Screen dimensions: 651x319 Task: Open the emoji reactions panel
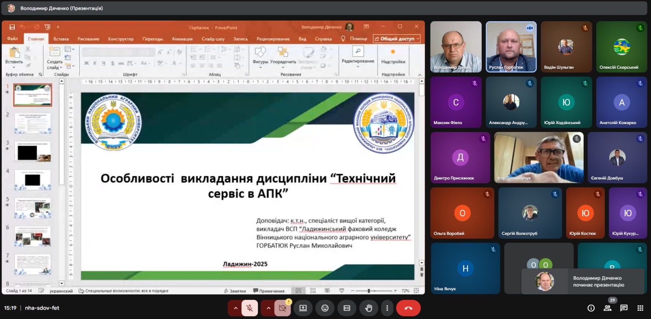(325, 308)
